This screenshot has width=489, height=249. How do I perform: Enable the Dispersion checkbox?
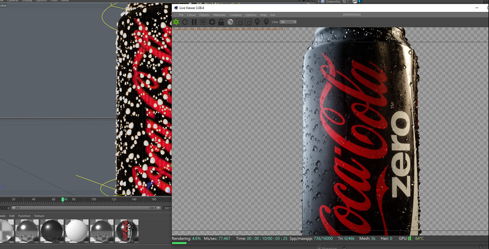point(345,248)
